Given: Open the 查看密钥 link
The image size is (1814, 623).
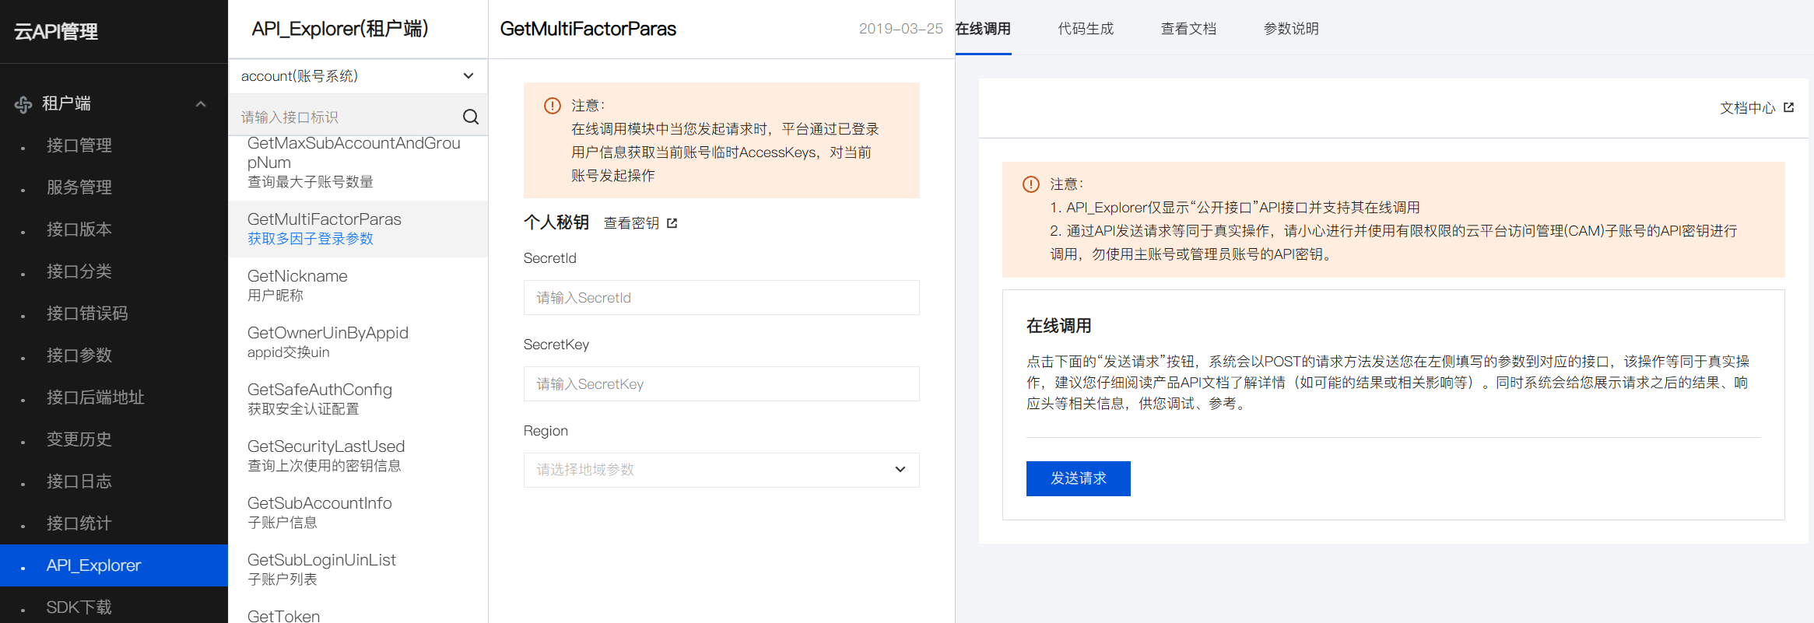Looking at the screenshot, I should (631, 223).
